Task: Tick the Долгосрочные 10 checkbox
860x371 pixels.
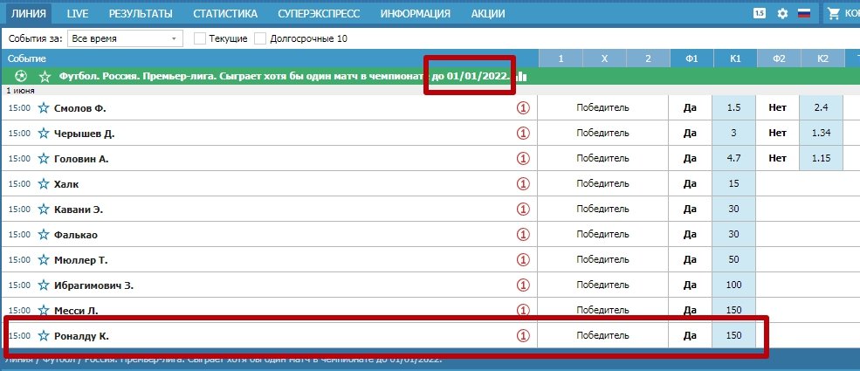Action: coord(260,39)
